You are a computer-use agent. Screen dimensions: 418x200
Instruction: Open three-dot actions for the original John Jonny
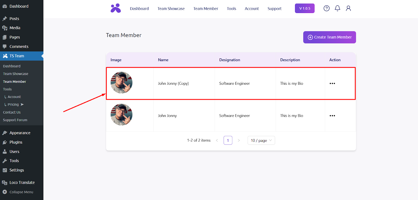[x=332, y=116]
